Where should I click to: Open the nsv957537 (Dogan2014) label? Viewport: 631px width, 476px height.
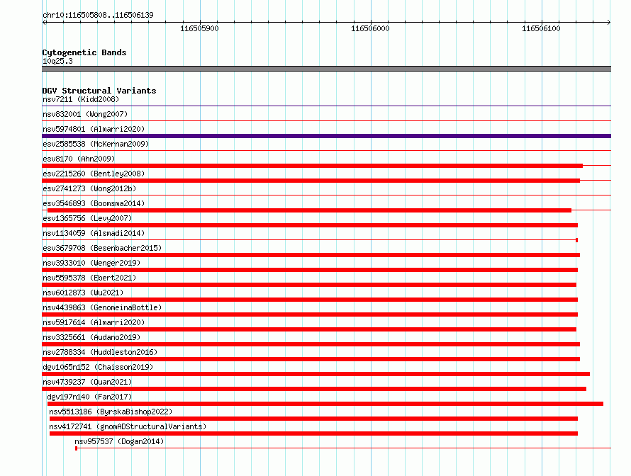point(119,441)
